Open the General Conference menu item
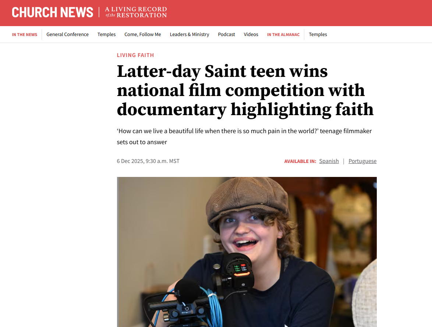The height and width of the screenshot is (327, 432). [67, 35]
